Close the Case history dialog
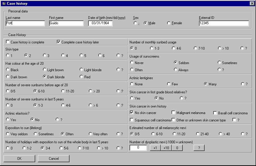 [x=252, y=4]
